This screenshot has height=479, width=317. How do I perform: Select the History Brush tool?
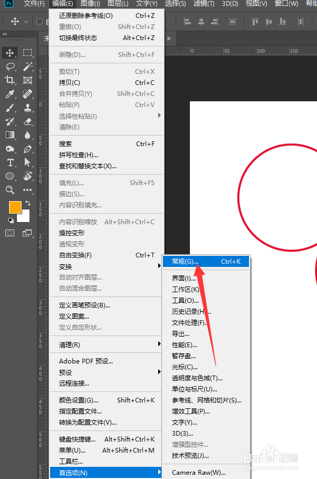click(x=10, y=121)
